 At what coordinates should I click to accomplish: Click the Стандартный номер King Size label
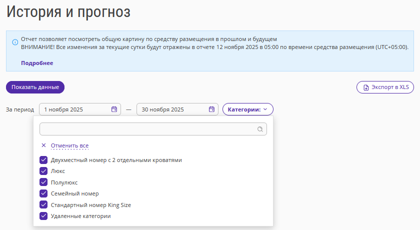[91, 205]
